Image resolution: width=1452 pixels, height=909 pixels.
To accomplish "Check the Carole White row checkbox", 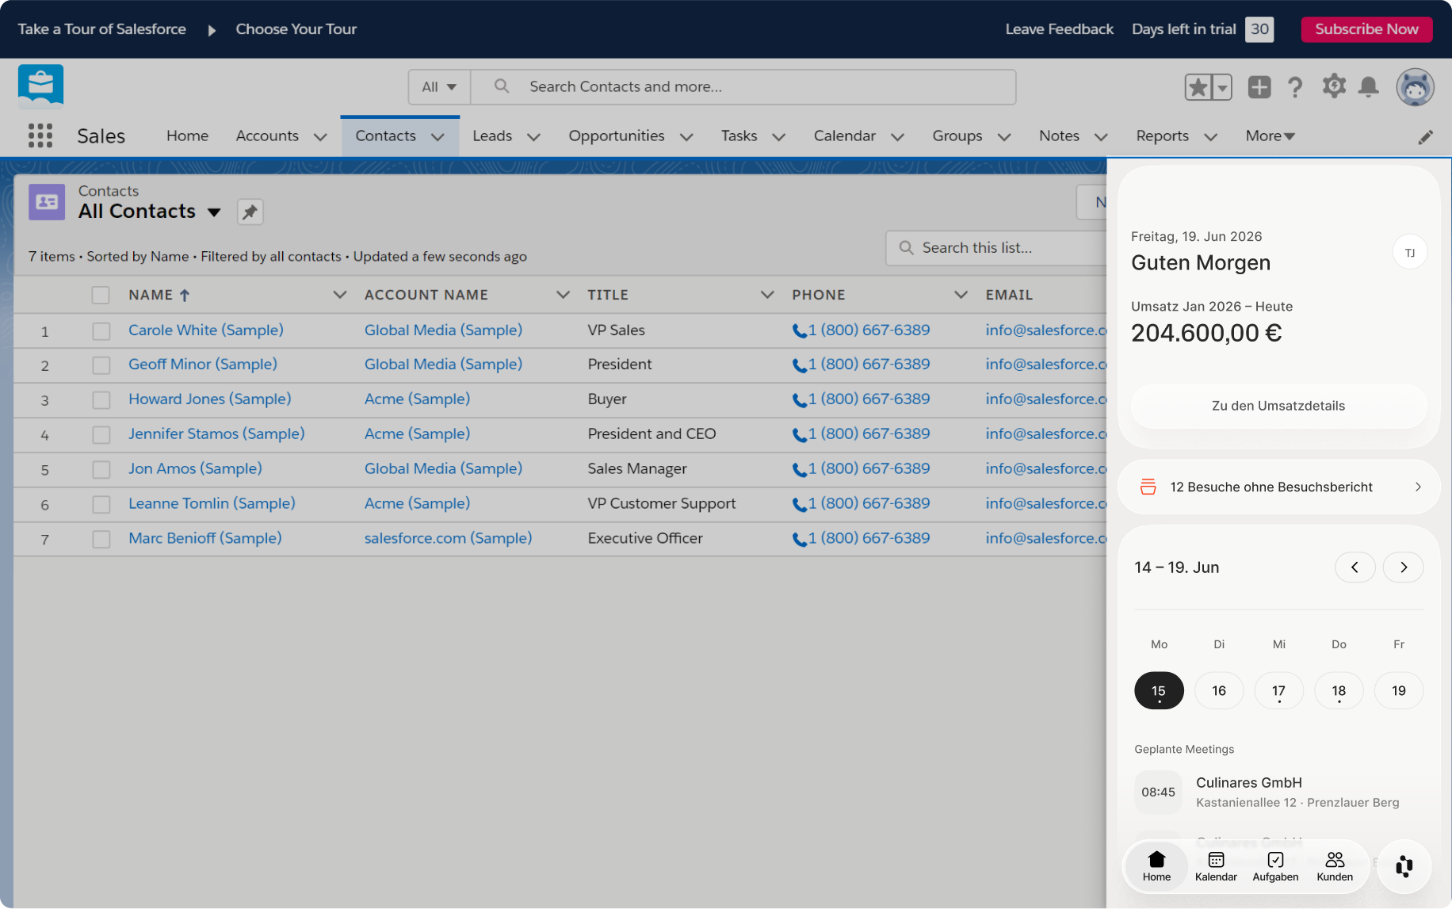I will point(101,331).
